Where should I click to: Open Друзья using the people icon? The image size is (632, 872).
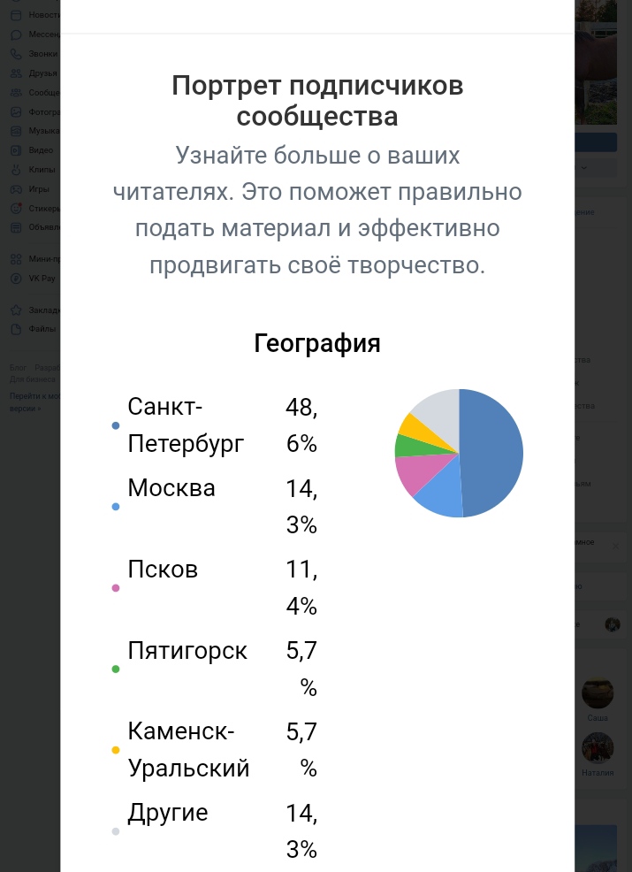(x=16, y=73)
